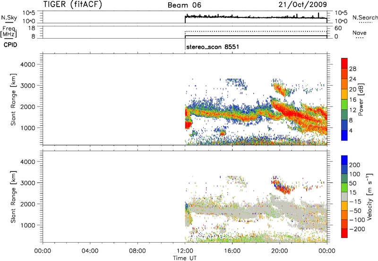Click the gray segment of velocity colorbar
The height and width of the screenshot is (261, 378).
344,196
